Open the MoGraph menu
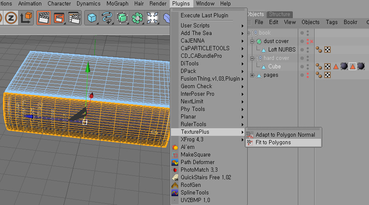Image resolution: width=369 pixels, height=205 pixels. (x=118, y=3)
